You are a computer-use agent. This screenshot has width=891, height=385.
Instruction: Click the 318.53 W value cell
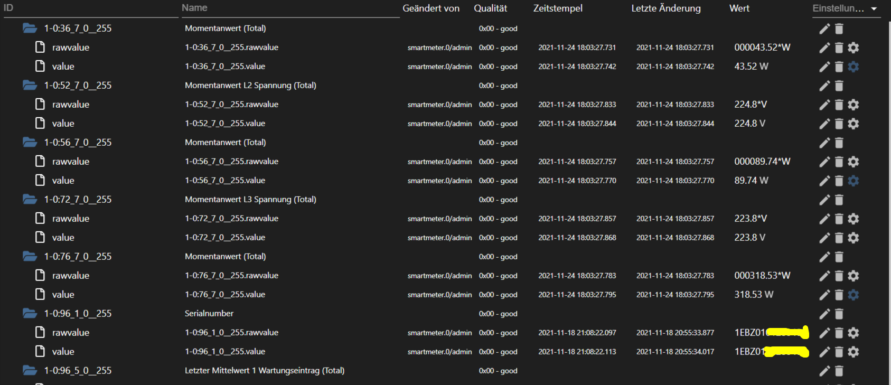(754, 295)
